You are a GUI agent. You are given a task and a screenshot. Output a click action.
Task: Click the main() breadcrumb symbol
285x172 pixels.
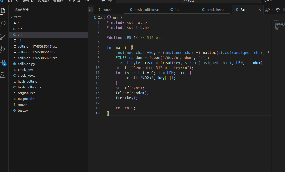(115, 17)
